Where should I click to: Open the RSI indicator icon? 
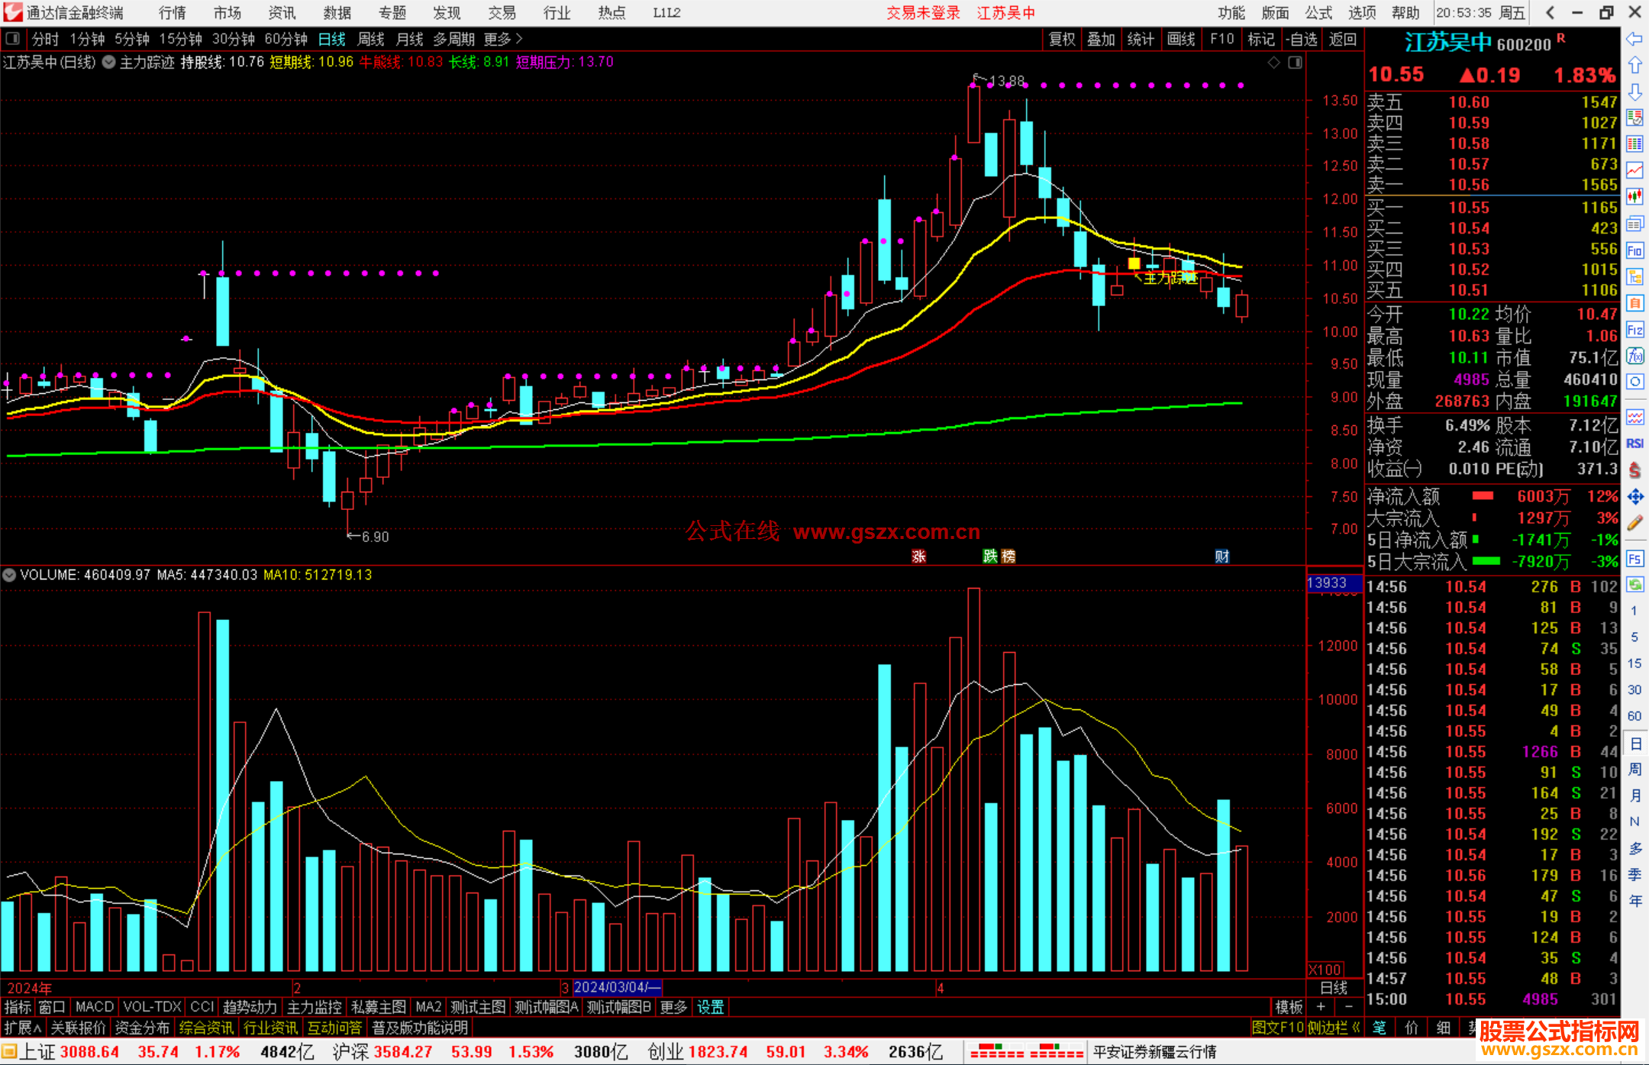click(x=1634, y=444)
